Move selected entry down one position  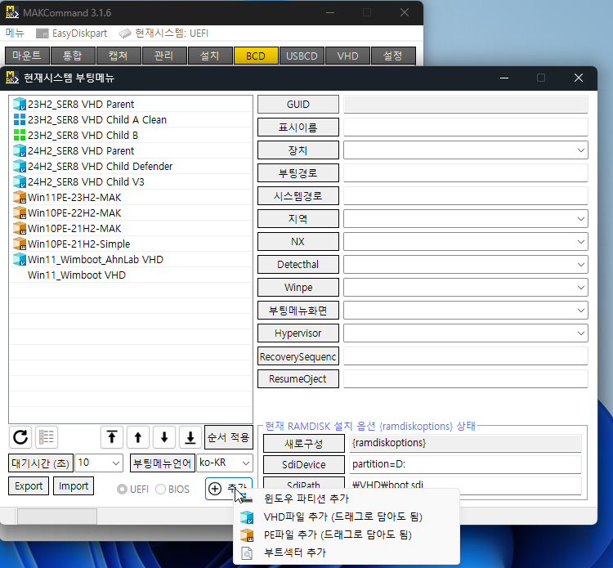(164, 437)
